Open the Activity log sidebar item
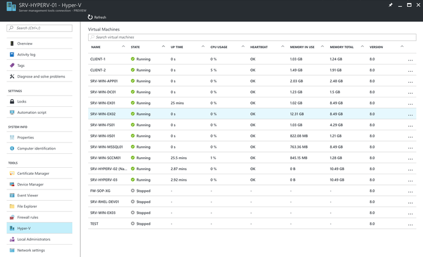This screenshot has width=423, height=257. click(39, 55)
